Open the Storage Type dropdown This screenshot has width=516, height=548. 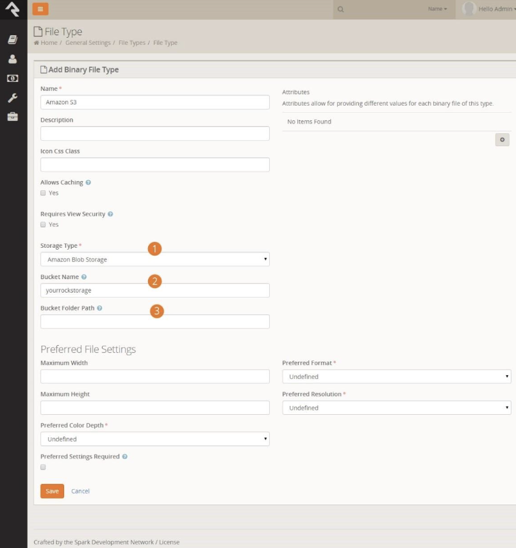click(154, 259)
